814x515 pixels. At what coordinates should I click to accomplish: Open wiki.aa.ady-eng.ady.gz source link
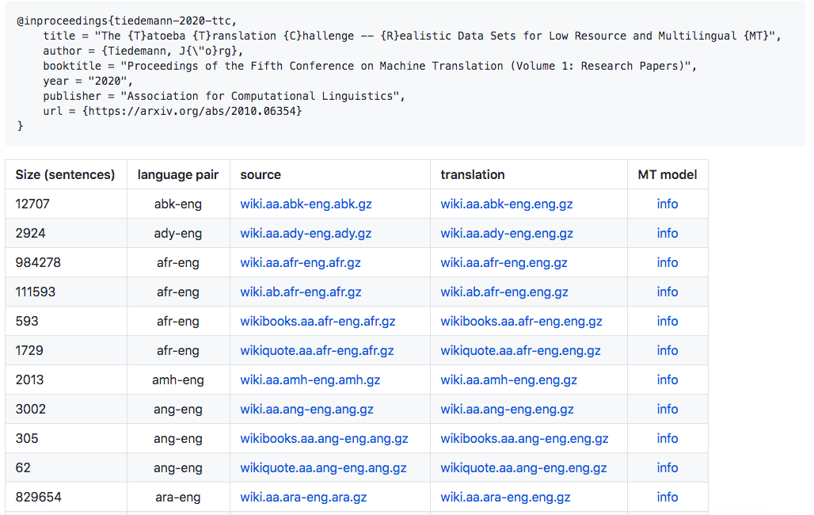point(306,234)
